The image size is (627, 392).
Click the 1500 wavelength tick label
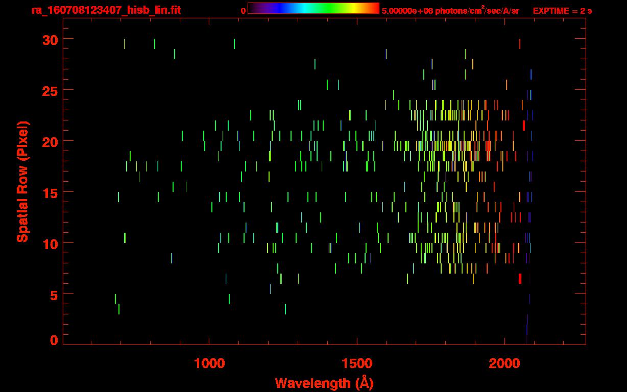357,364
